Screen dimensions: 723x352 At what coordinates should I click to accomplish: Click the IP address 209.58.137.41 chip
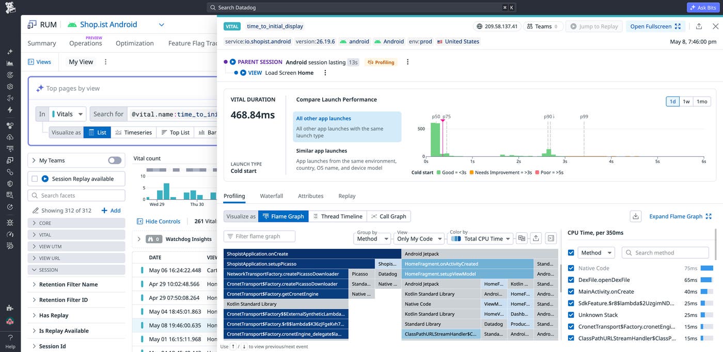(497, 26)
